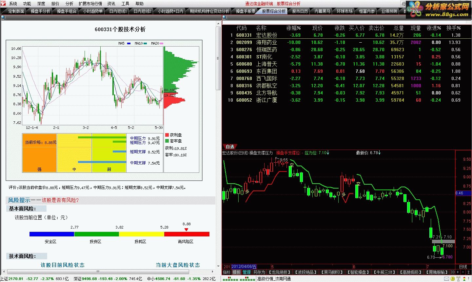Open the 帮助 menu
Viewport: 472px width, 282px height.
click(x=139, y=4)
